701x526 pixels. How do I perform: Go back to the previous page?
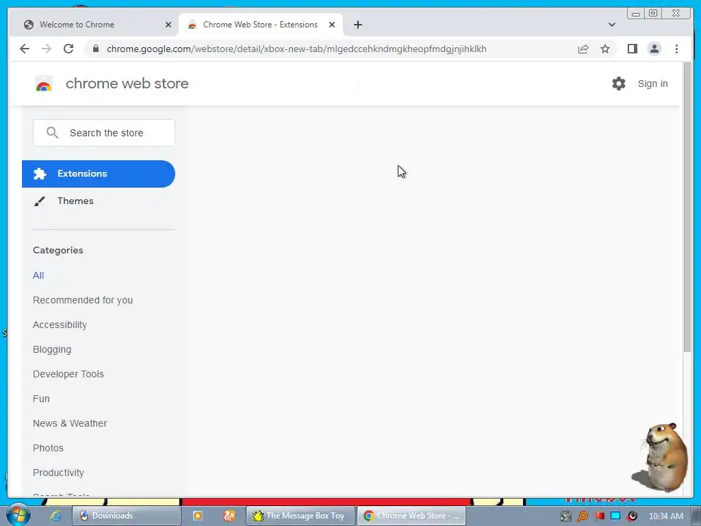[25, 49]
